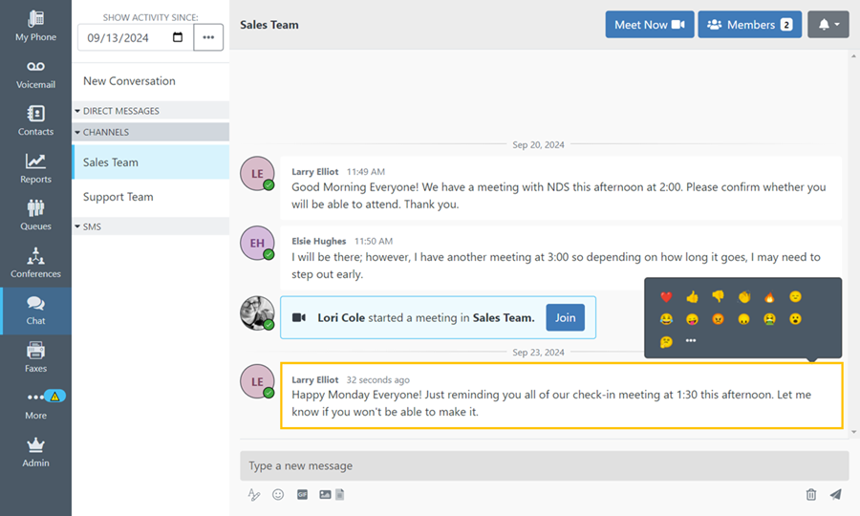React with the thumbs up emoji
The height and width of the screenshot is (516, 860).
[x=692, y=297]
